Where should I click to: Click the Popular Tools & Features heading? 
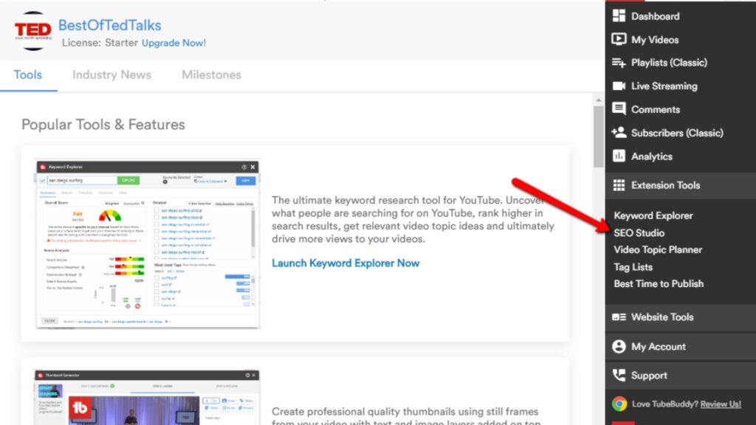(x=103, y=125)
